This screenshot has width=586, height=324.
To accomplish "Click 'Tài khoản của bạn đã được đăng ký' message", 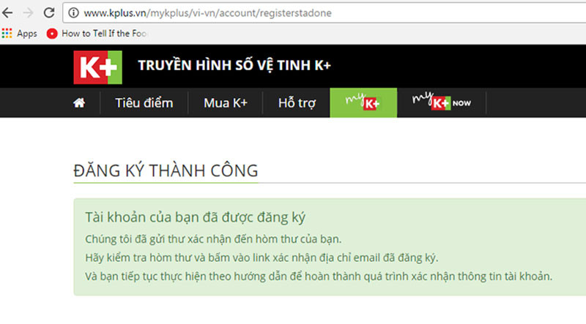I will point(196,217).
